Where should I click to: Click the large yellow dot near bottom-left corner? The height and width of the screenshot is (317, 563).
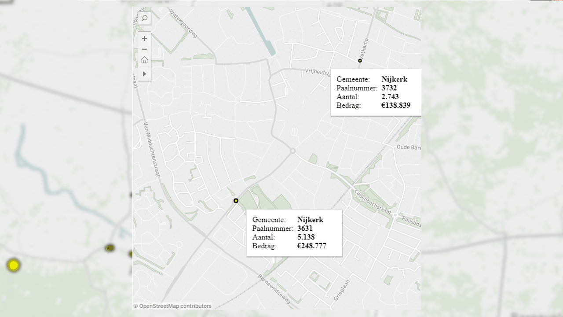tap(14, 265)
